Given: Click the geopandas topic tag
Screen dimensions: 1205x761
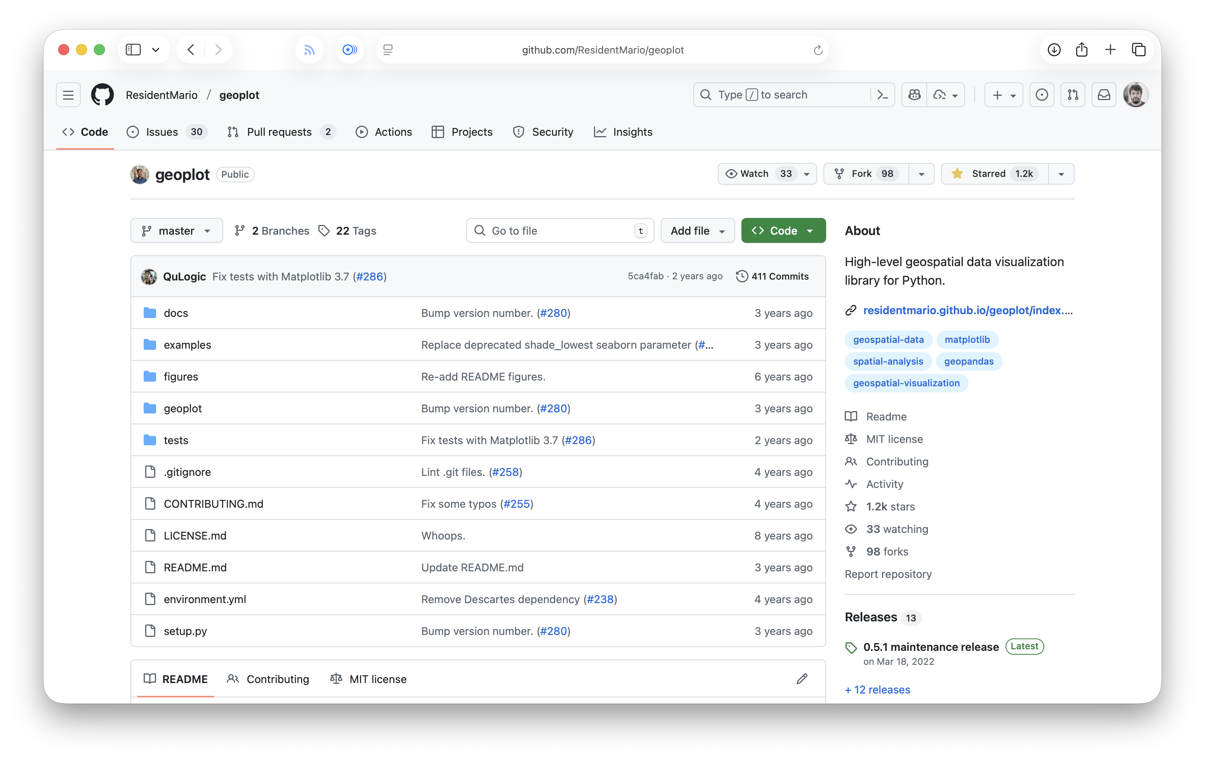Looking at the screenshot, I should tap(968, 361).
